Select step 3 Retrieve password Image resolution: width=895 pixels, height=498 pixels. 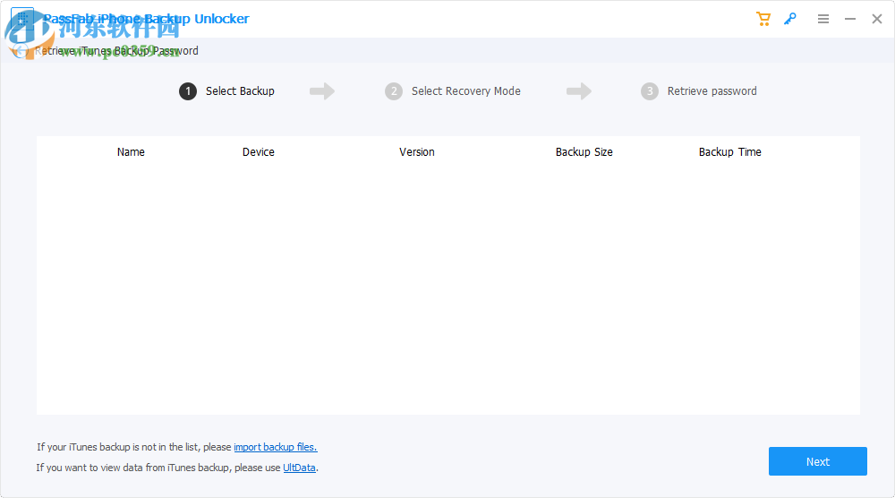click(x=699, y=91)
